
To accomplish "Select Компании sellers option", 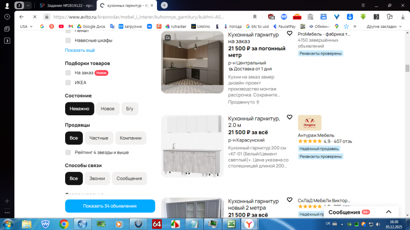I will point(130,138).
